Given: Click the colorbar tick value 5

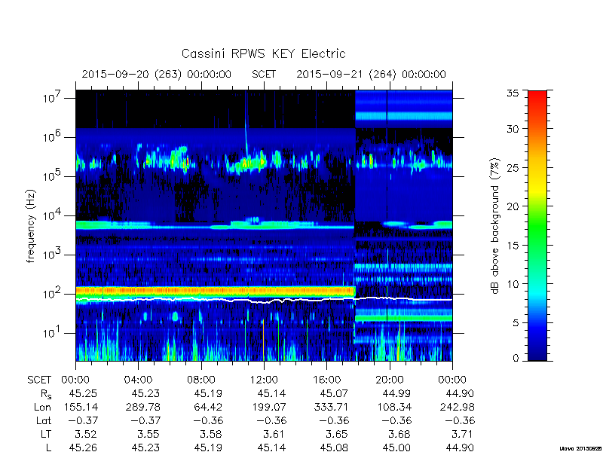Looking at the screenshot, I should pos(516,322).
